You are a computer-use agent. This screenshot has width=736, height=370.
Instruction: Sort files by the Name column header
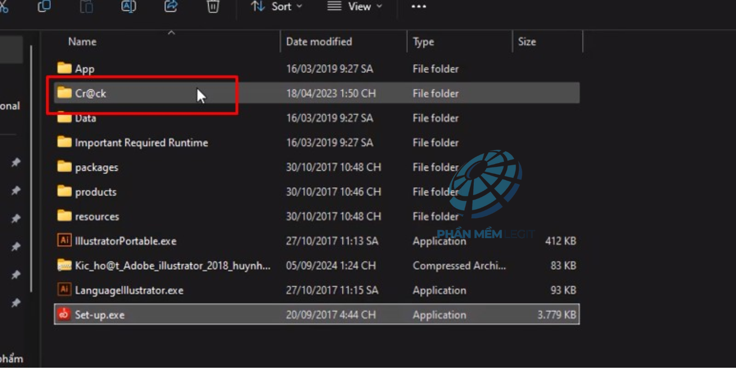point(82,42)
